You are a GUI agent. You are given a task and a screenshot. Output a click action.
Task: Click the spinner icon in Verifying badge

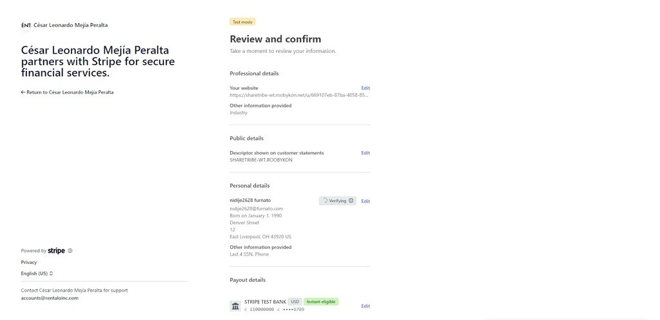click(x=325, y=201)
